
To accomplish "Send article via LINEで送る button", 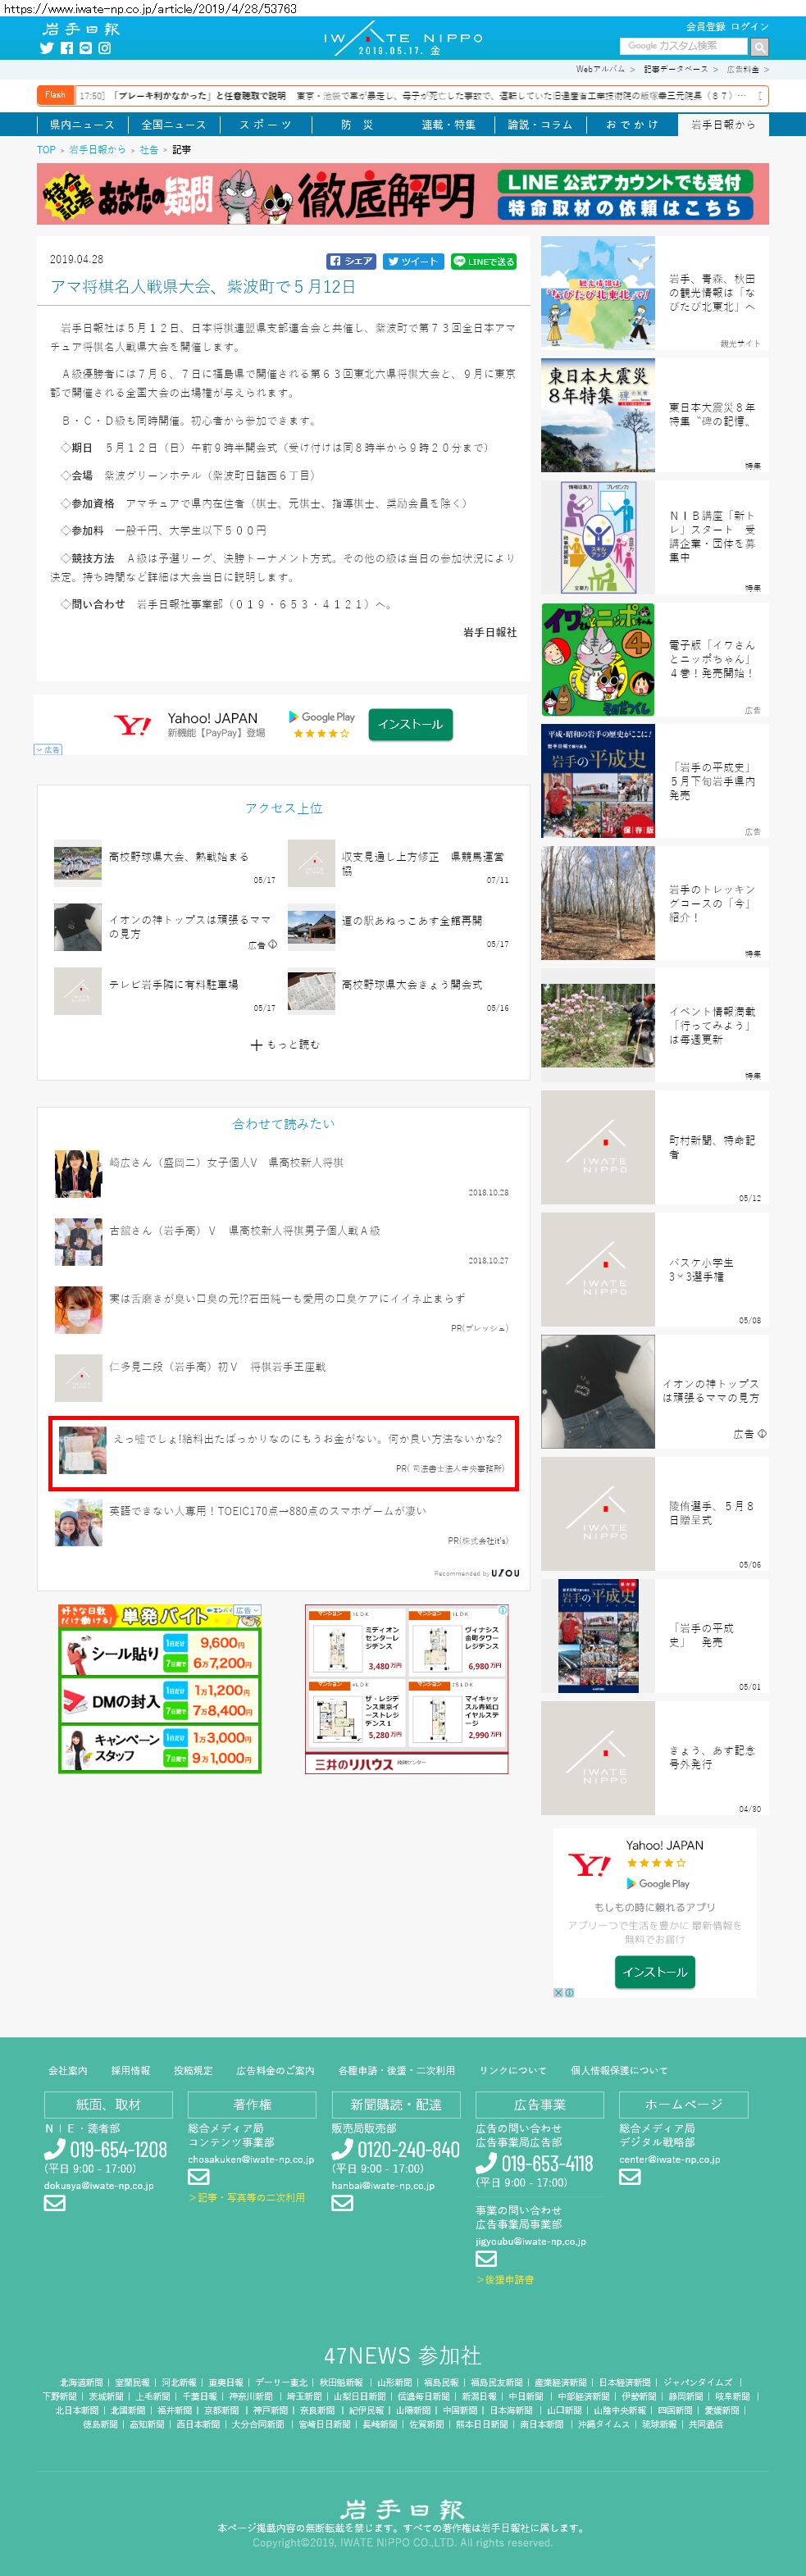I will point(483,261).
